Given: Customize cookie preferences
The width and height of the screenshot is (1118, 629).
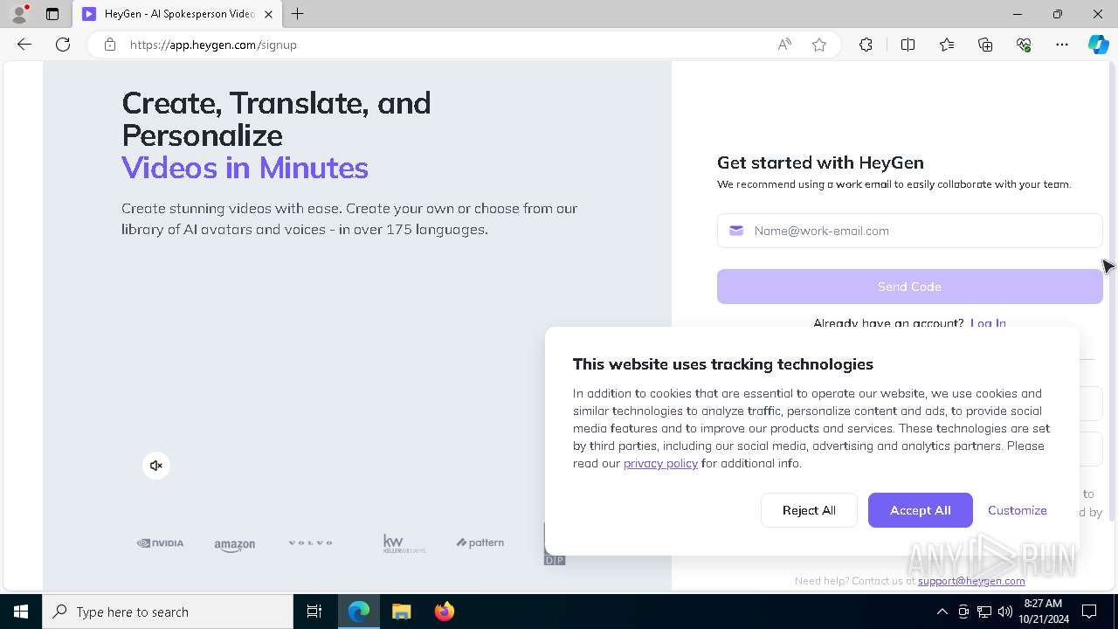Looking at the screenshot, I should click(x=1017, y=510).
